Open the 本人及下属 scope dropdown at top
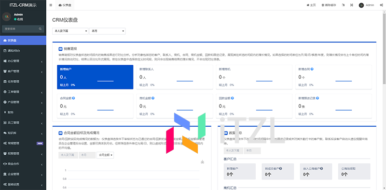The width and height of the screenshot is (386, 190). 70,31
